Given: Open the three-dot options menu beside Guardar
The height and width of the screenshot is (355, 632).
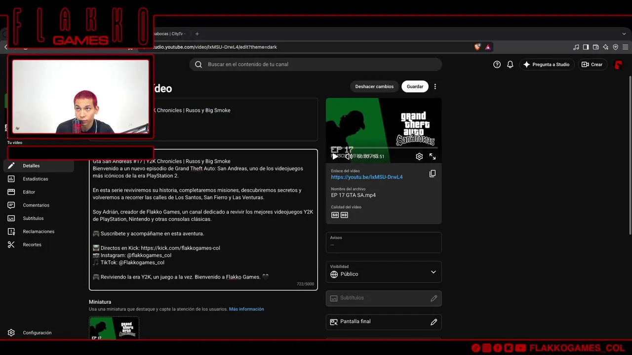Looking at the screenshot, I should tap(435, 86).
